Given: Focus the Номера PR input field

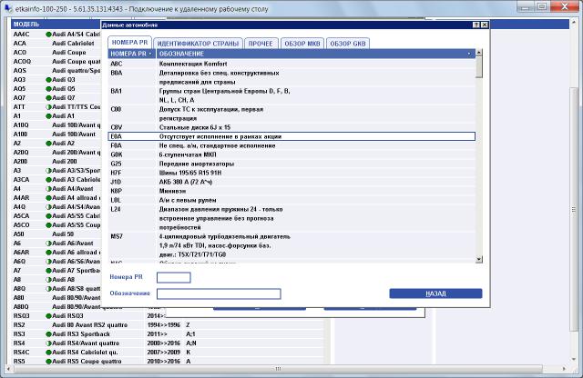Looking at the screenshot, I should (x=174, y=277).
